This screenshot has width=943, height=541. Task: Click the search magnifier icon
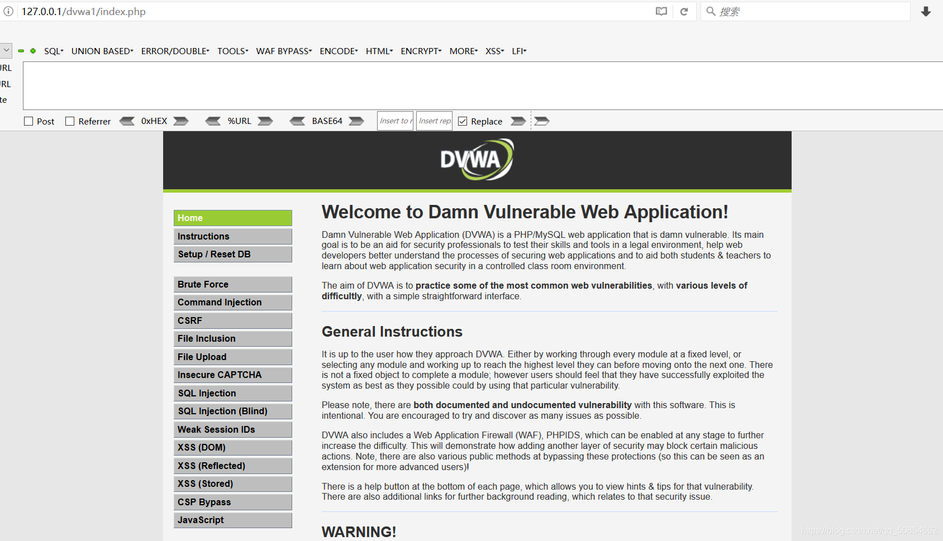tap(711, 11)
